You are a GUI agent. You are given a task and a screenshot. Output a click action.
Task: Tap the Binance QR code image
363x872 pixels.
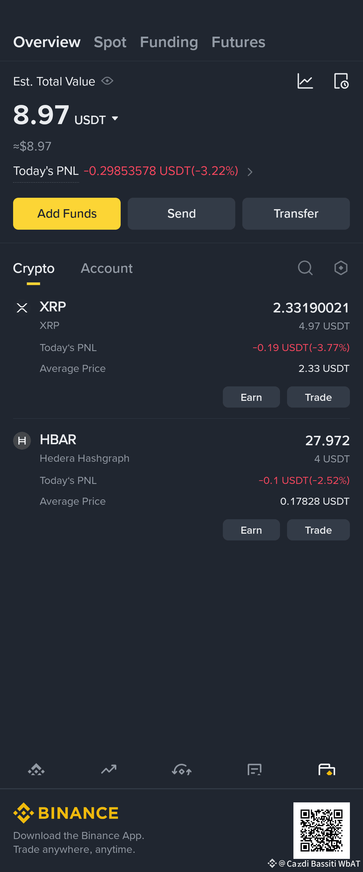321,830
